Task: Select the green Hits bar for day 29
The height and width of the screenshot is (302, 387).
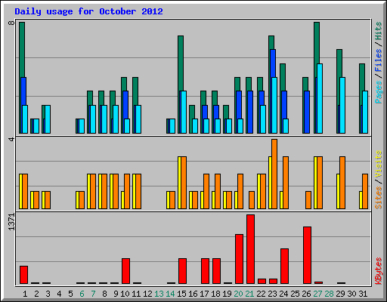Action: pyautogui.click(x=339, y=63)
